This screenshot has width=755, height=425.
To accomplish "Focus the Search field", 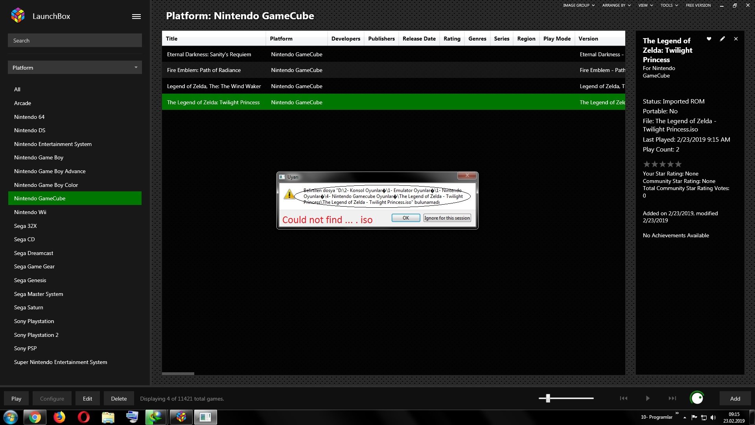I will tap(75, 41).
